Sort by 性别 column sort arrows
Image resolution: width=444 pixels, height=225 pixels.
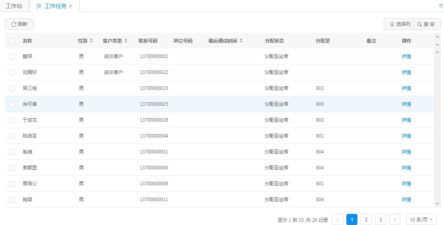click(91, 41)
